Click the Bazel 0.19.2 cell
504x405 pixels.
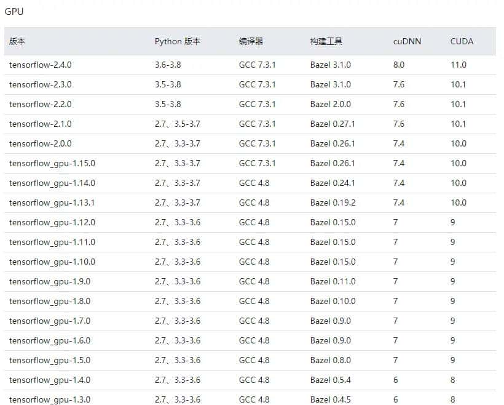[x=328, y=202]
